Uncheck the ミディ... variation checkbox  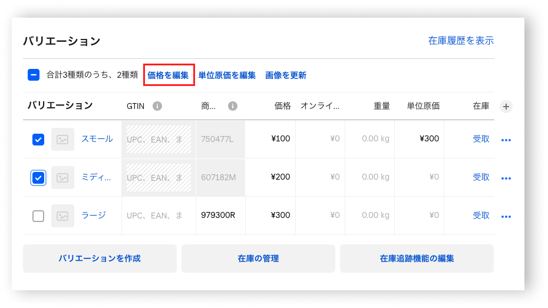coord(38,178)
